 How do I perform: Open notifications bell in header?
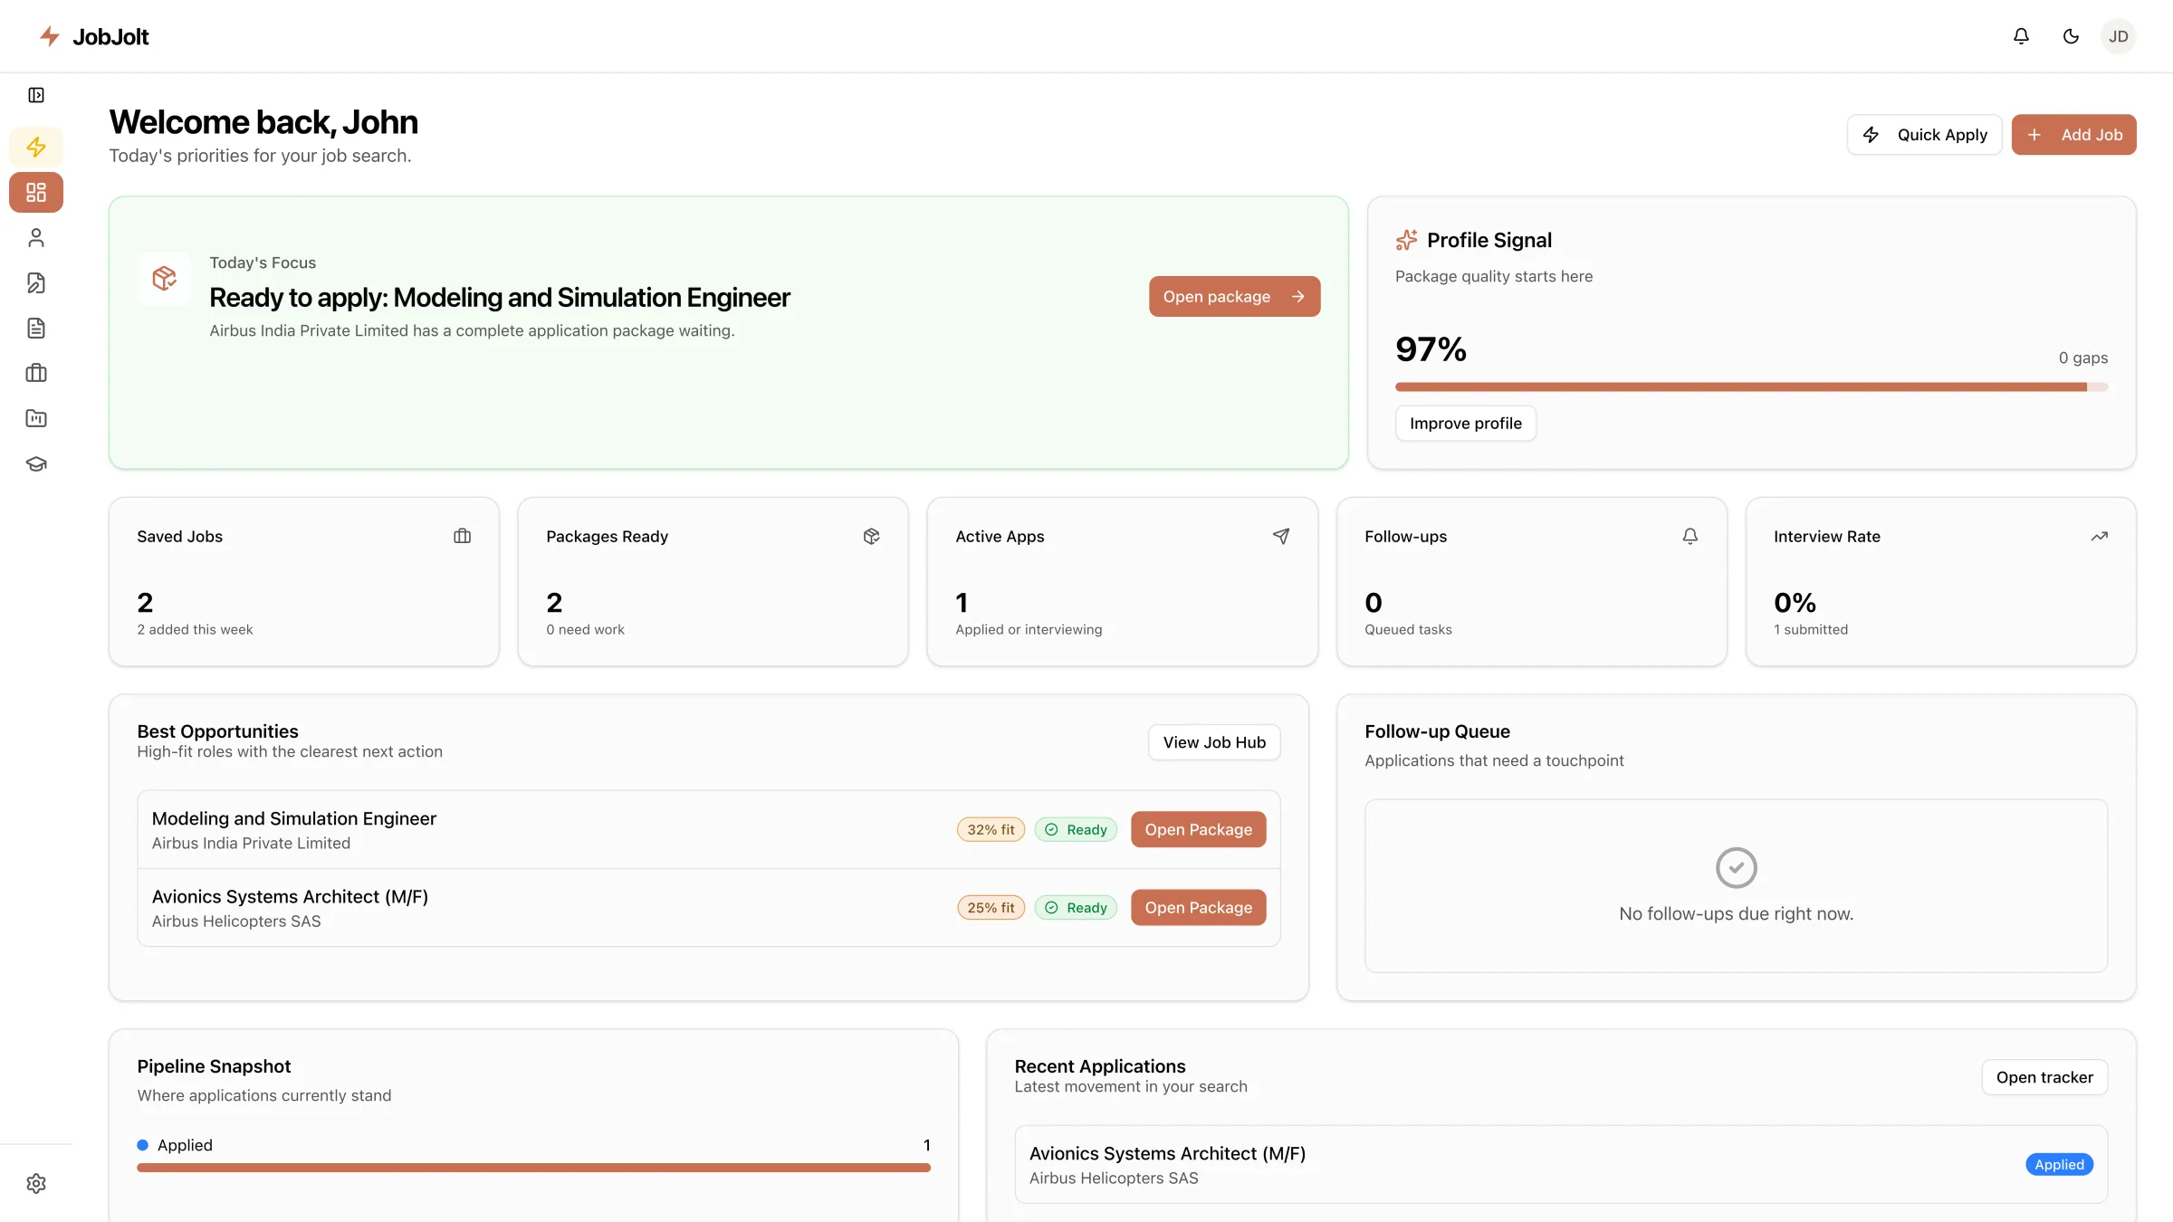[x=2021, y=36]
